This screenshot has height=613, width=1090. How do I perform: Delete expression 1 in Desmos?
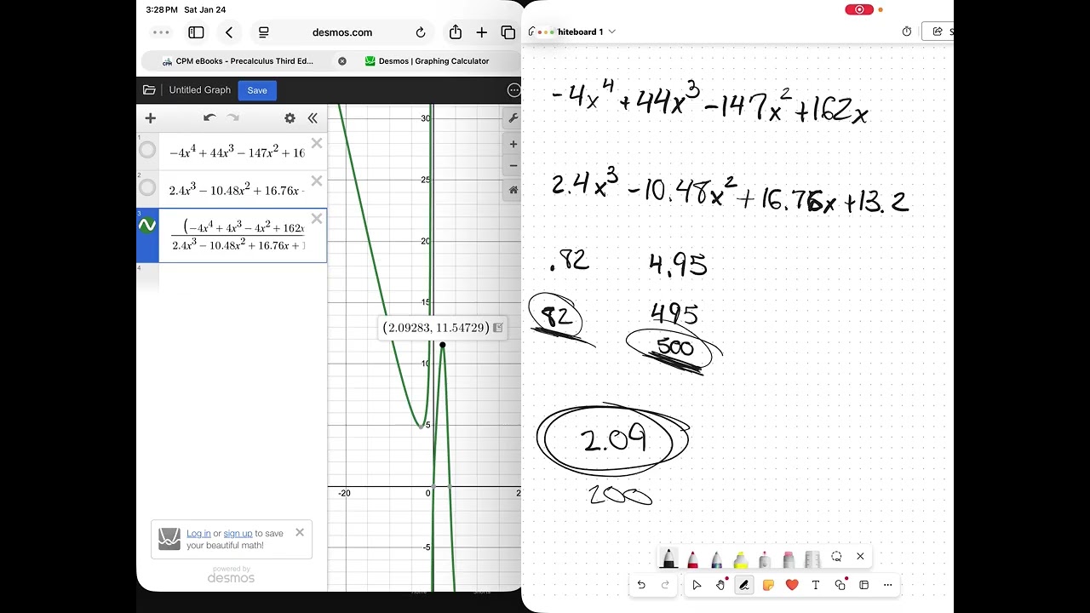pyautogui.click(x=317, y=143)
